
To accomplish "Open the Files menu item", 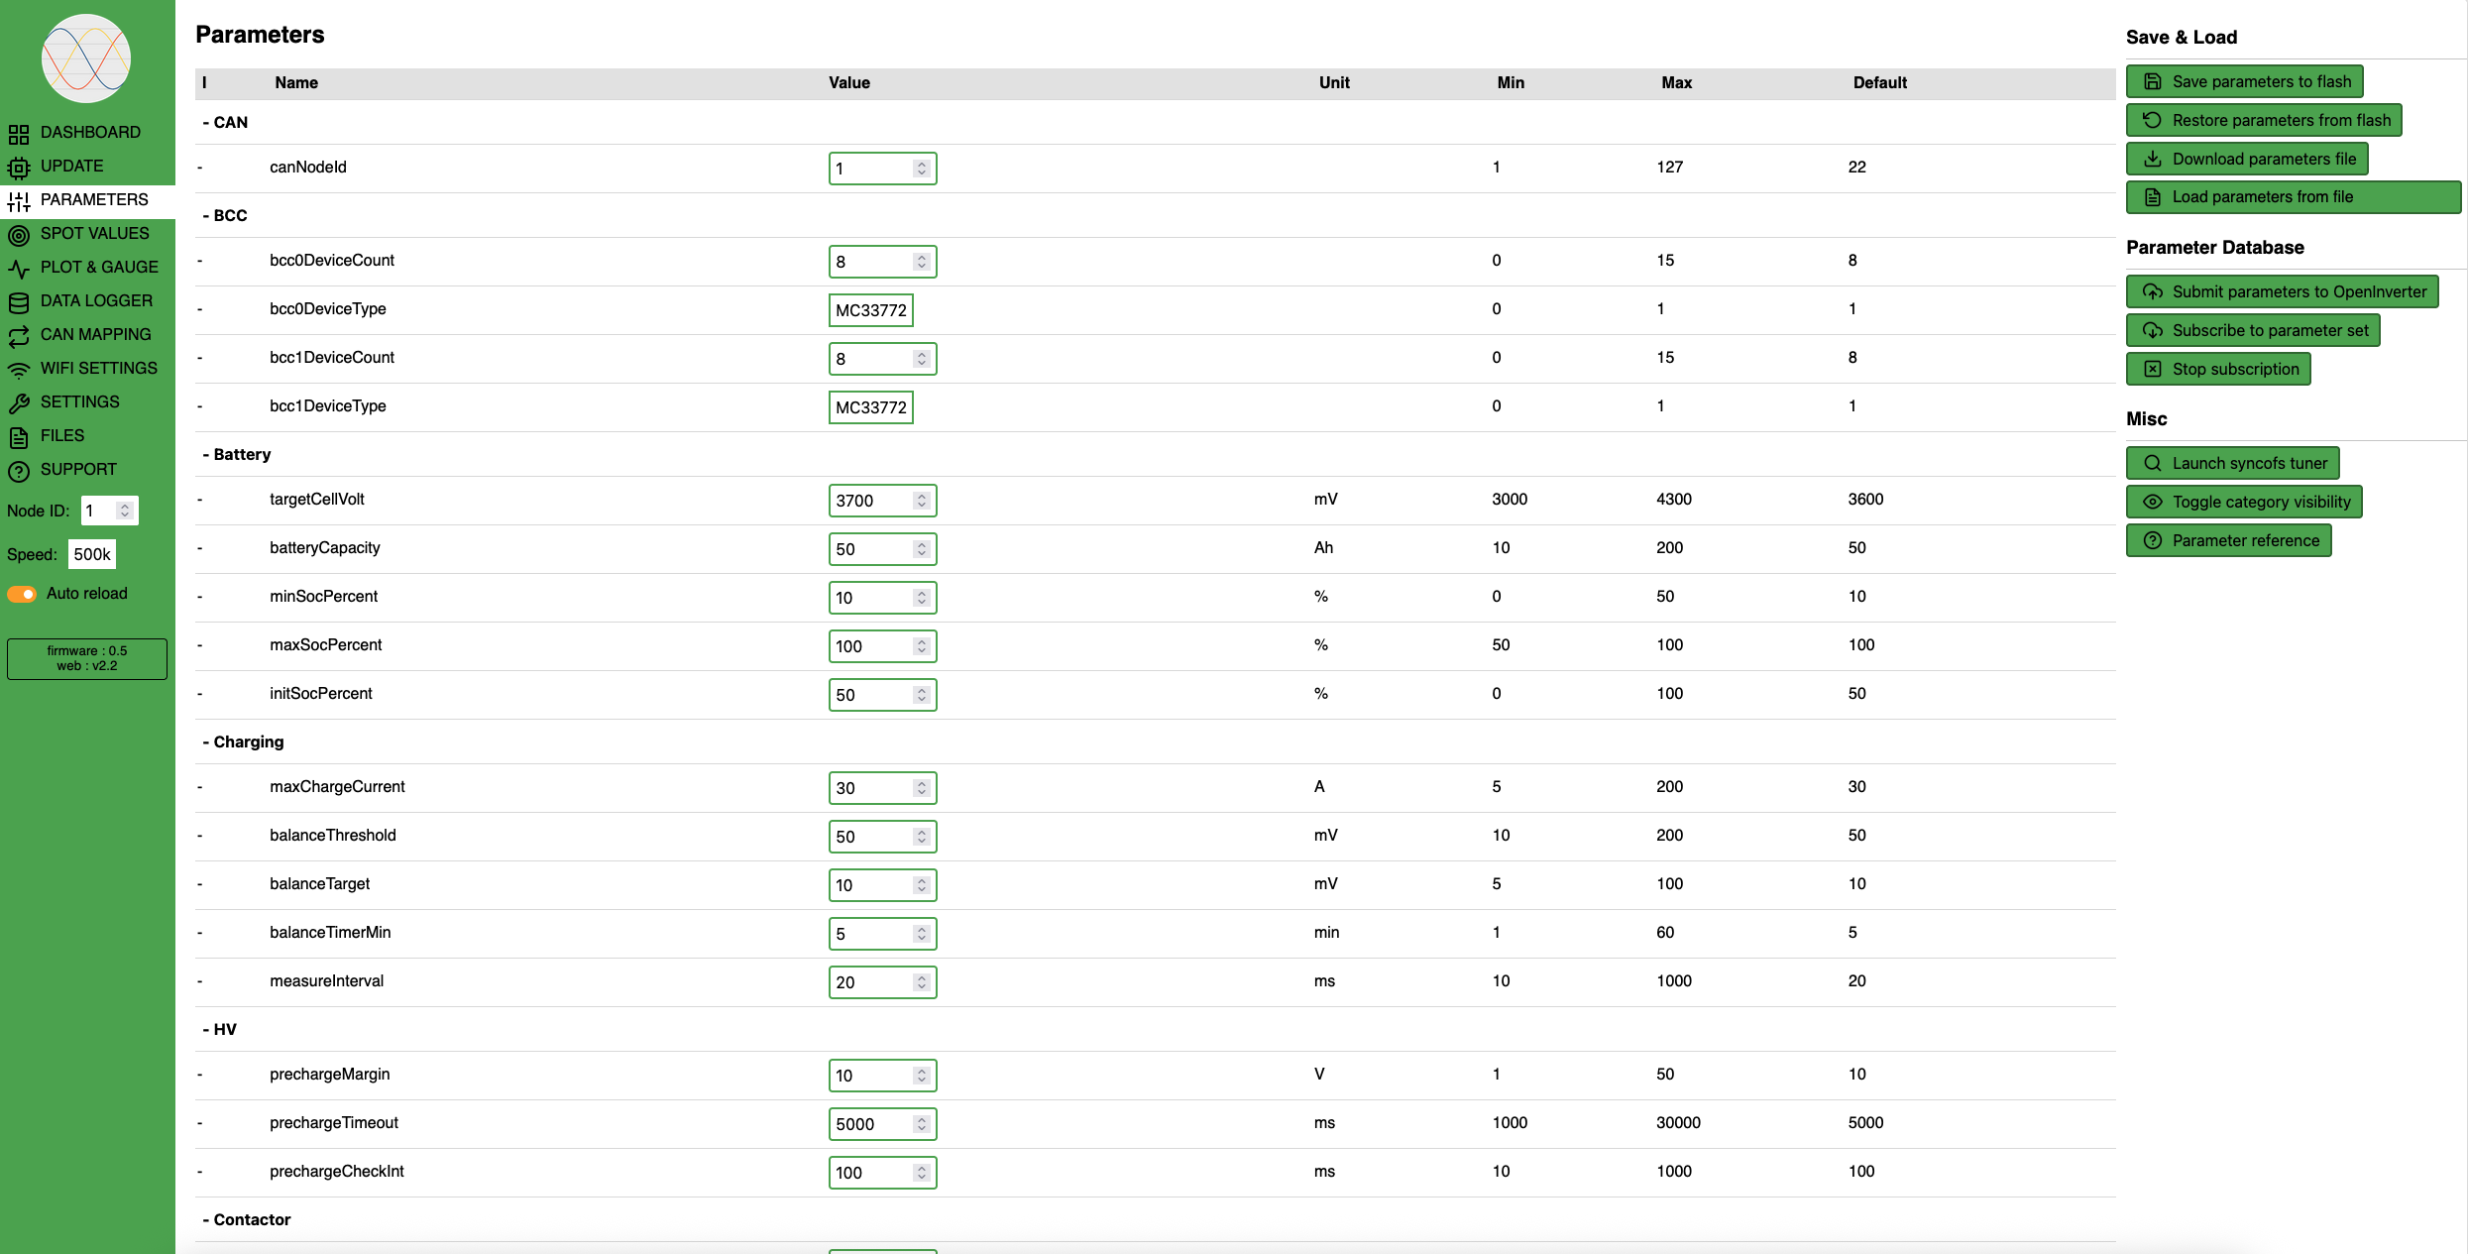I will [x=61, y=436].
